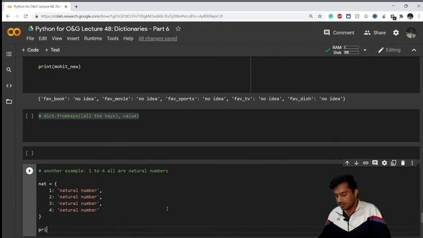Image resolution: width=423 pixels, height=238 pixels.
Task: Run the nat dictionary cell
Action: pyautogui.click(x=29, y=171)
